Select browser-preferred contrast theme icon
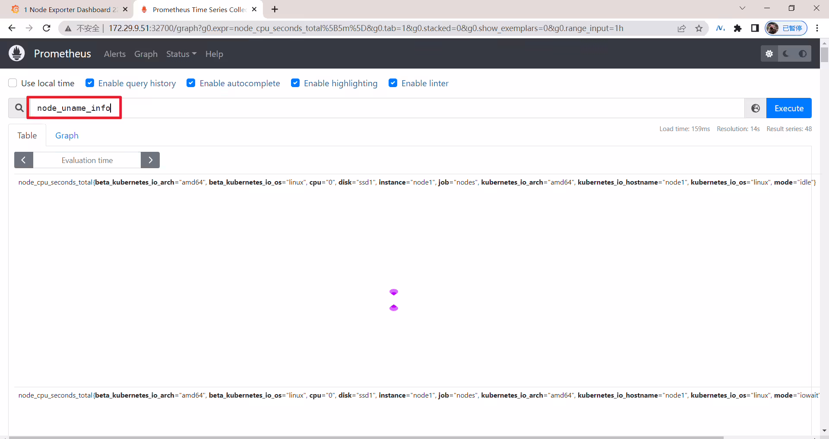The image size is (829, 439). tap(803, 54)
